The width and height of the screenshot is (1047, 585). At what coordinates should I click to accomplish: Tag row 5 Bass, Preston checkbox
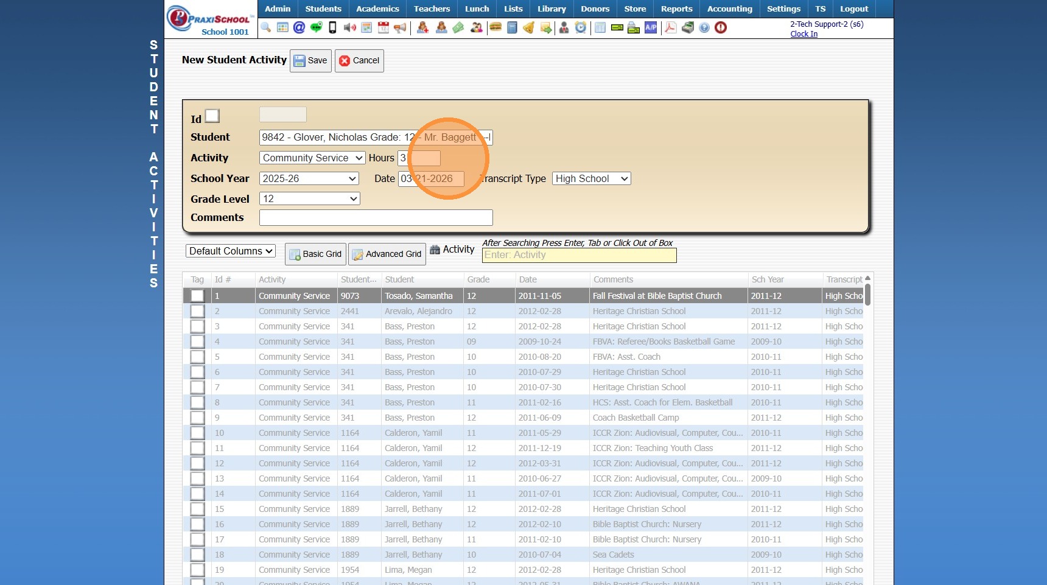coord(197,357)
